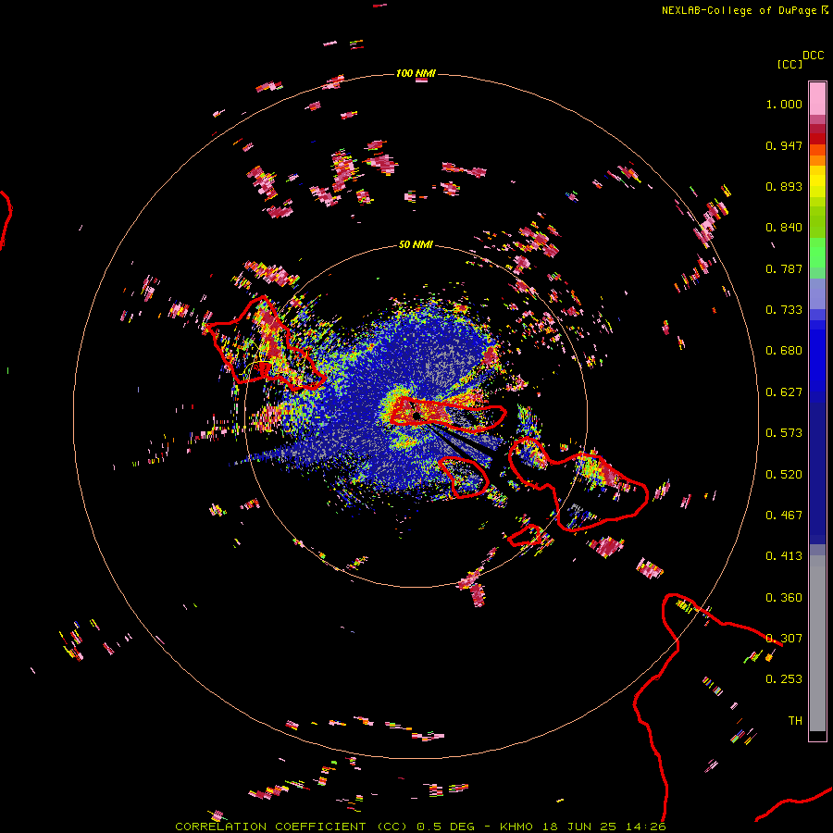Screen dimensions: 833x833
Task: Select the DCC label above the color scale
Action: pos(814,56)
